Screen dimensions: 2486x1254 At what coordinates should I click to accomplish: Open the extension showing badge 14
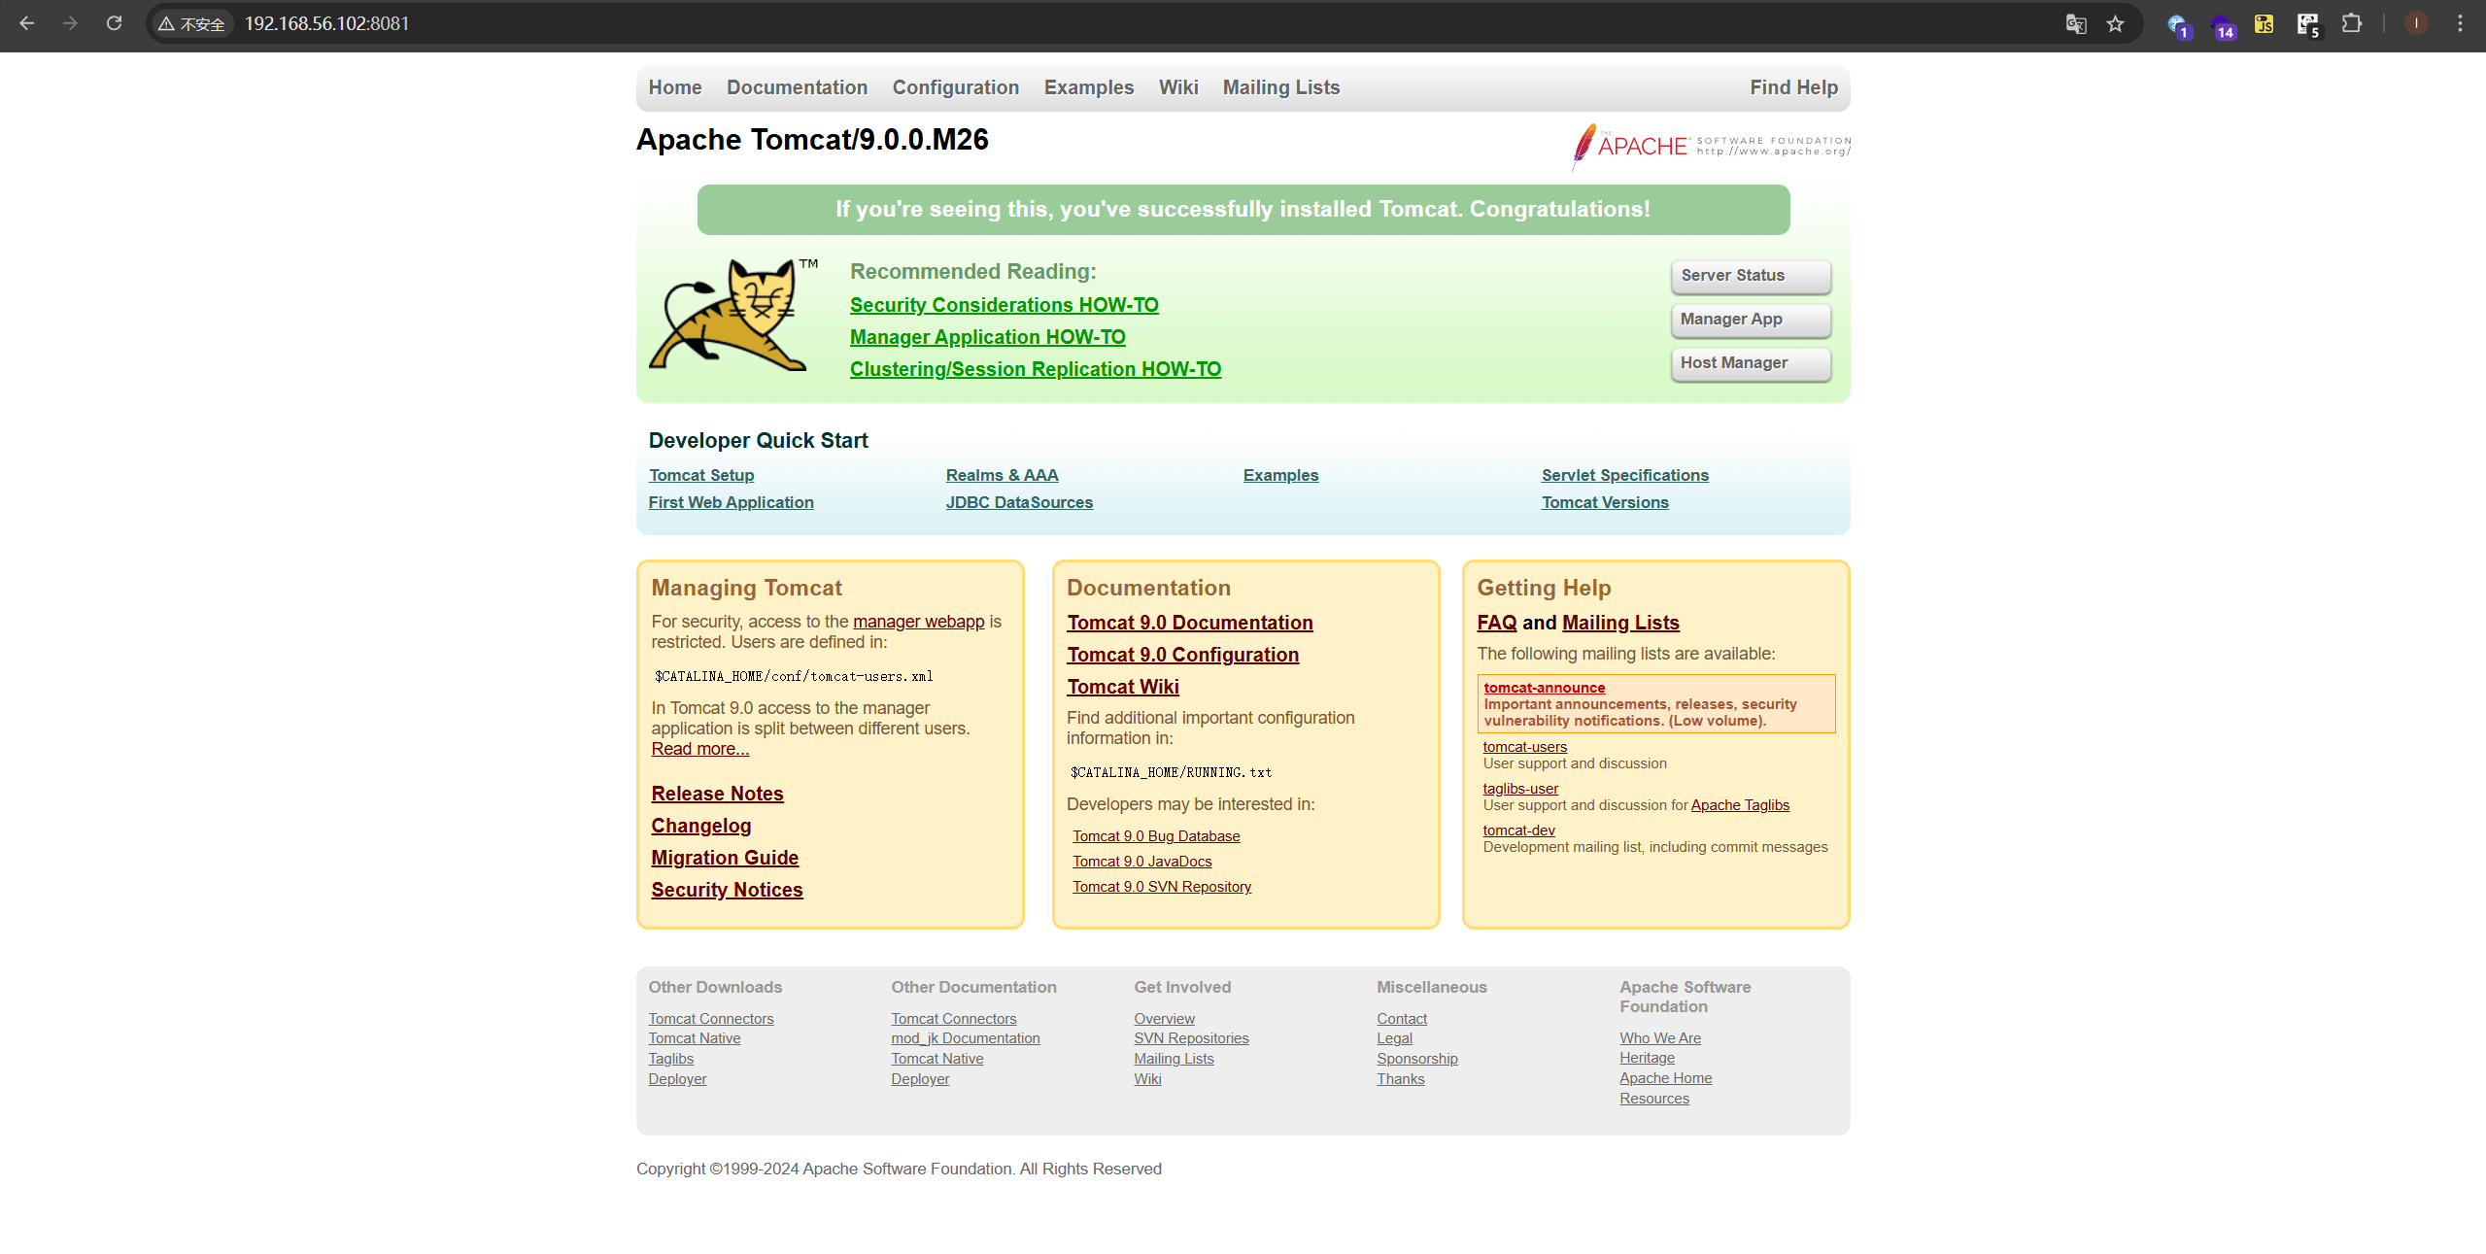pos(2222,25)
